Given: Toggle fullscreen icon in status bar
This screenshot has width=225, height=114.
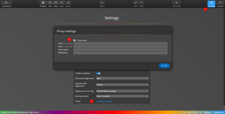Looking at the screenshot, I should pos(180,113).
